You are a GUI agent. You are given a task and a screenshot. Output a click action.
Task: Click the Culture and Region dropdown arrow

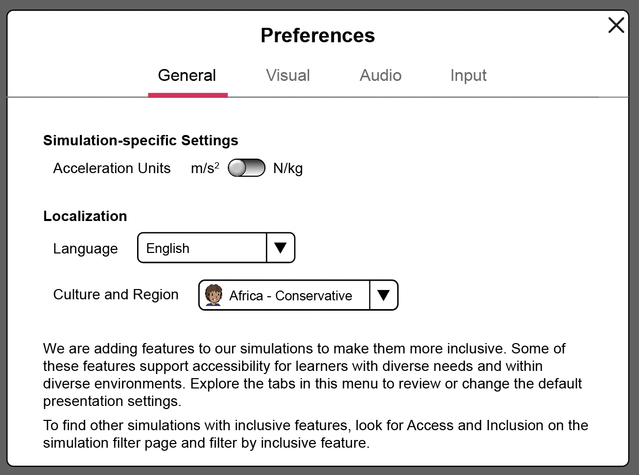[x=383, y=295]
